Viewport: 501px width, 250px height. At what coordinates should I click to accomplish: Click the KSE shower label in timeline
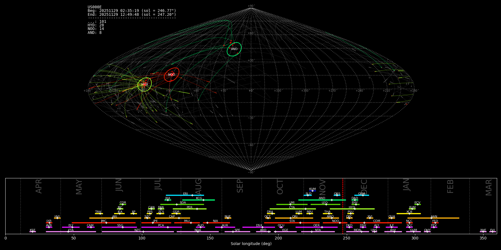33,230
